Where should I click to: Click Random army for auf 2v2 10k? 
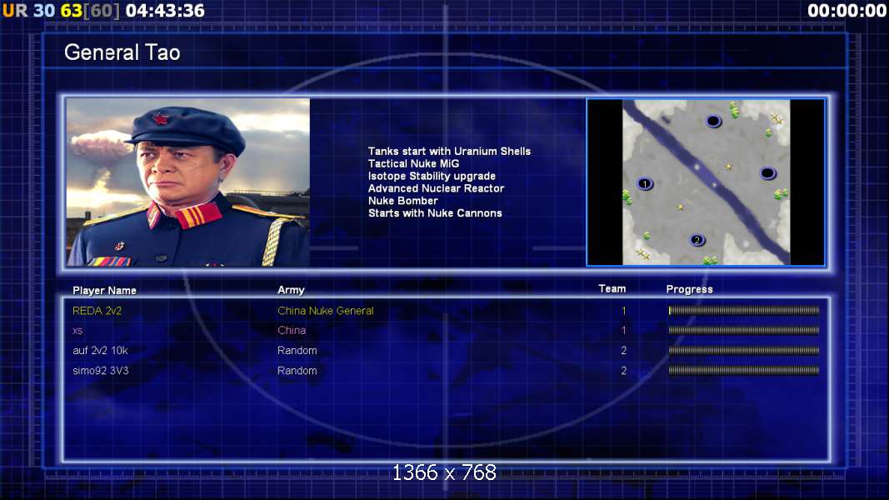click(297, 350)
